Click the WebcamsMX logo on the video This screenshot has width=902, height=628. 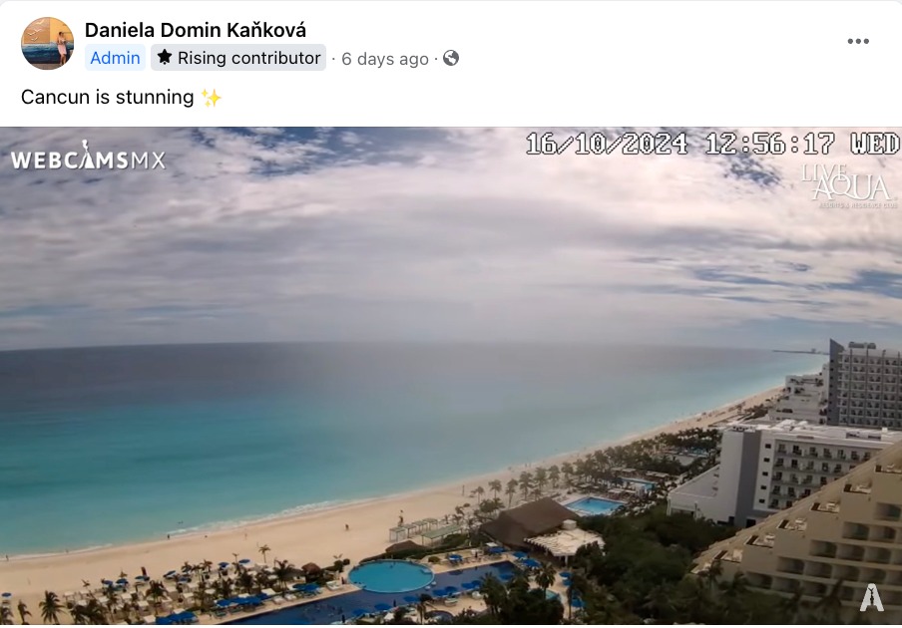88,157
